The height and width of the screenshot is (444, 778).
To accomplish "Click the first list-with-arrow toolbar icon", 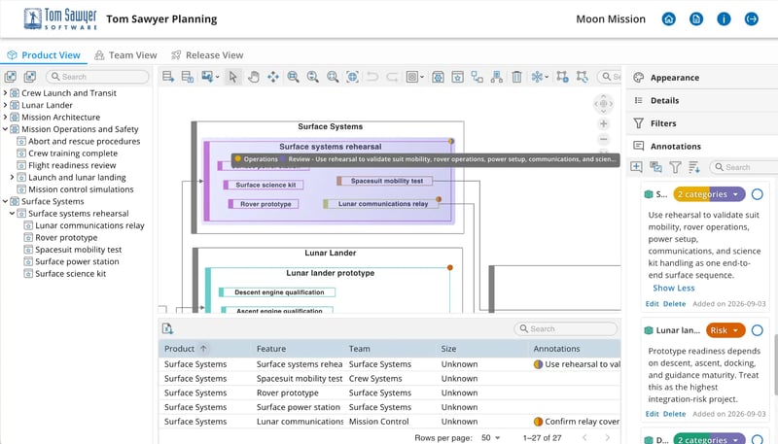I will (168, 77).
